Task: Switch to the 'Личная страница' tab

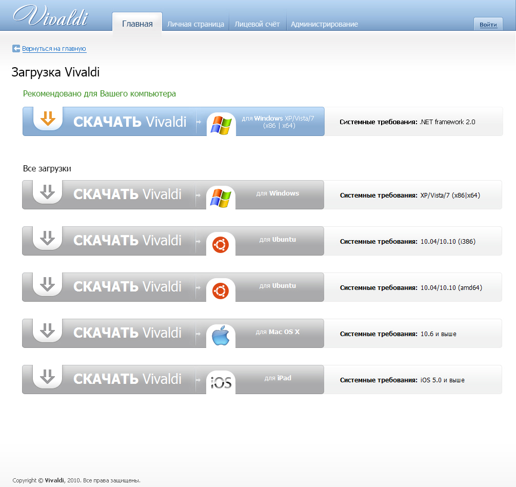Action: pyautogui.click(x=195, y=24)
